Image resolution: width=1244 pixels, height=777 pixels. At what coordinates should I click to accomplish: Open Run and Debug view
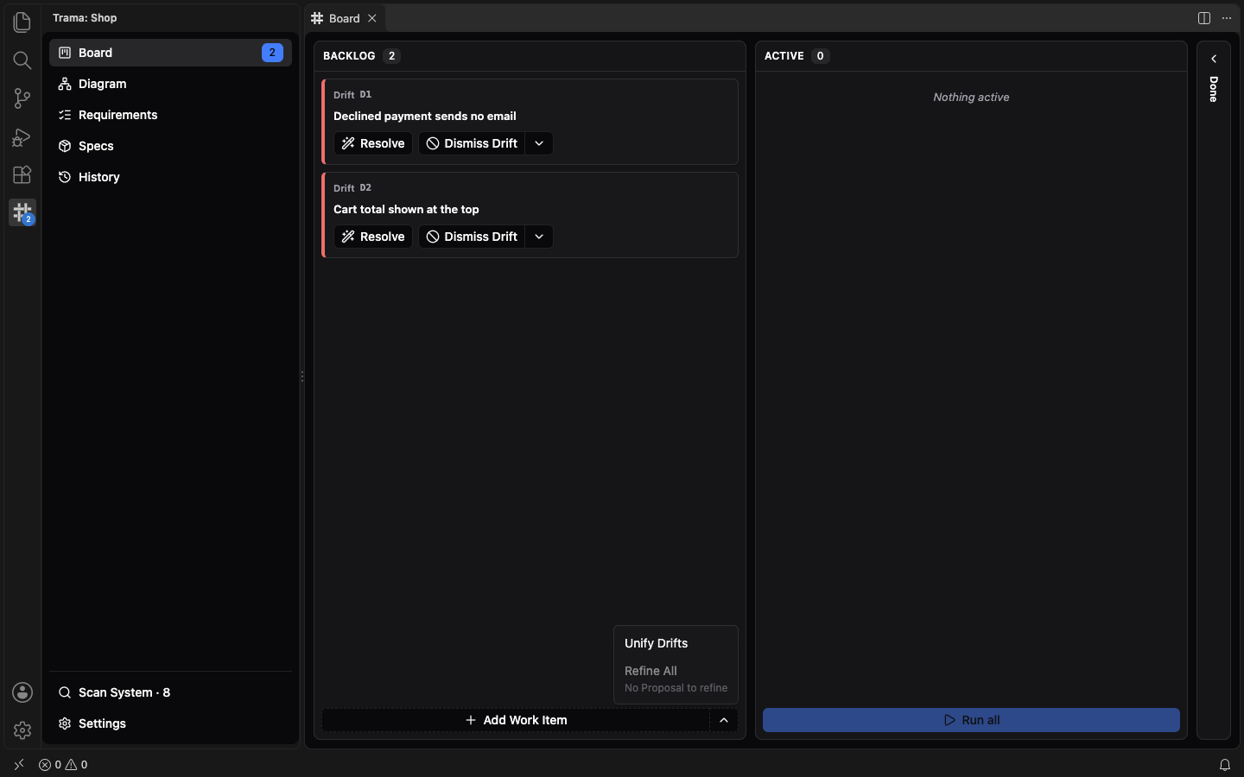tap(22, 136)
